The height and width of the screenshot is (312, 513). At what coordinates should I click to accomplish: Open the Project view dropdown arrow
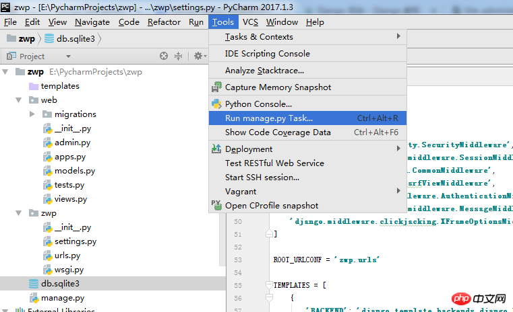(68, 56)
